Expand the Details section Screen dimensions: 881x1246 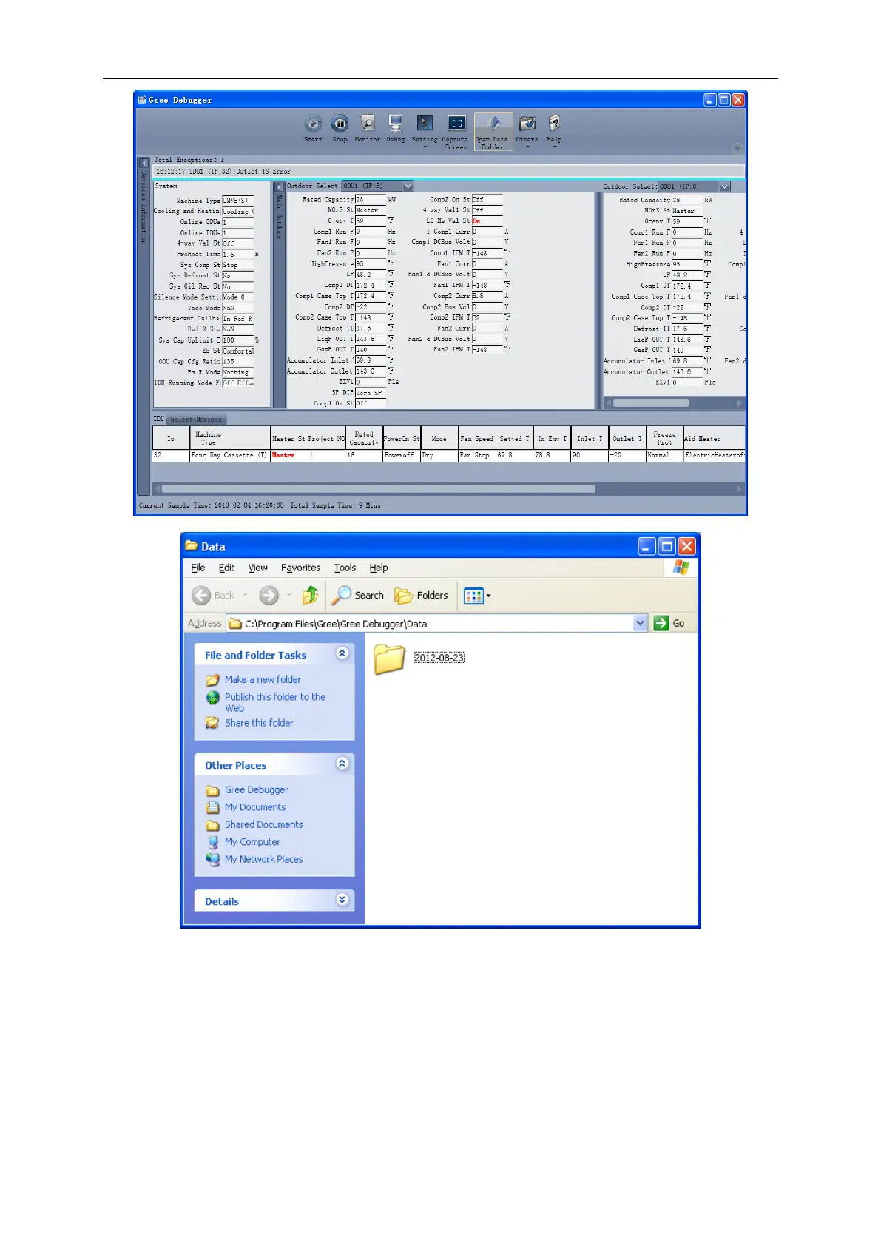tap(342, 900)
